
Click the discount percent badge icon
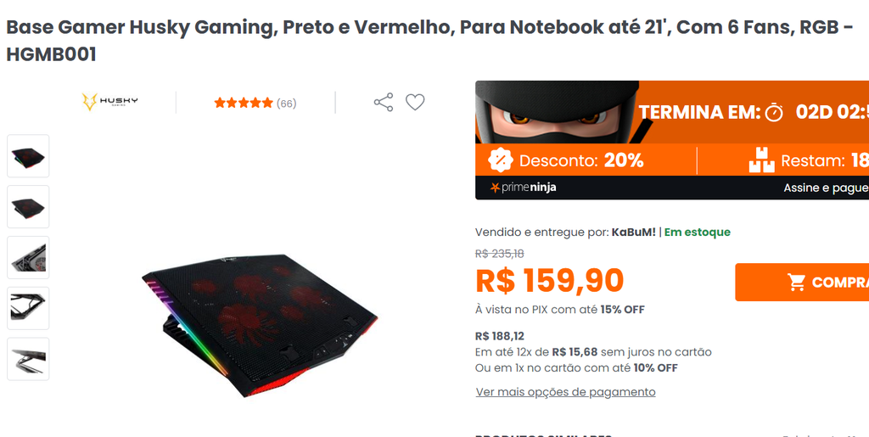click(x=501, y=160)
